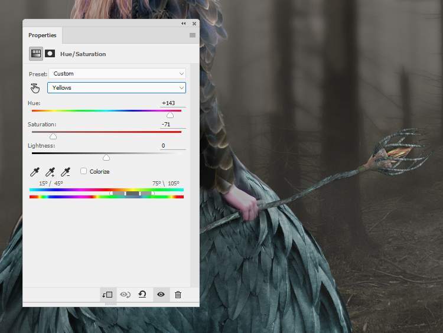Click the Saturation value field -71
This screenshot has height=333, width=443.
[x=173, y=124]
